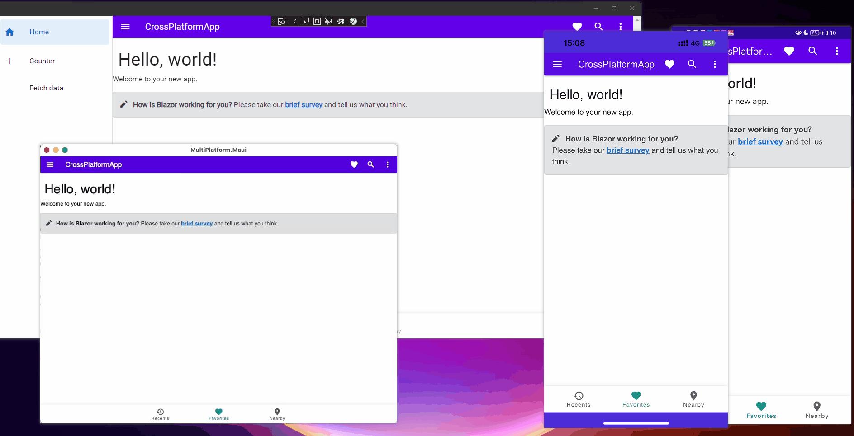Tap heart icon in top bar of phone showing 3:10
Image resolution: width=854 pixels, height=436 pixels.
coord(789,51)
